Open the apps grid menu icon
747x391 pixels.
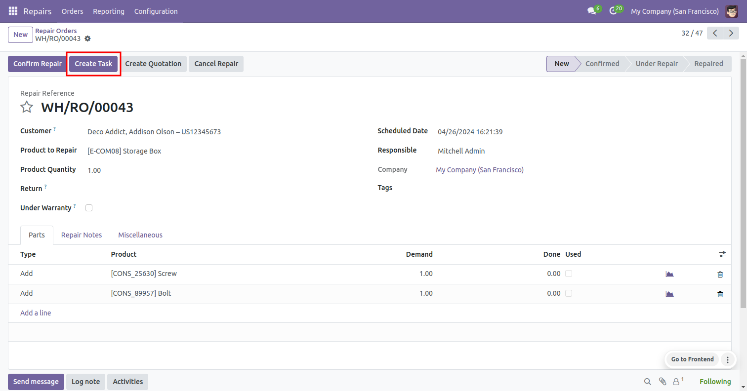click(x=13, y=11)
